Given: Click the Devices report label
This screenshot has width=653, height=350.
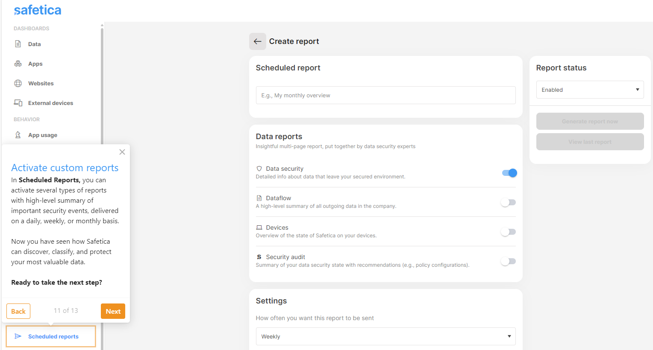Looking at the screenshot, I should (x=277, y=227).
